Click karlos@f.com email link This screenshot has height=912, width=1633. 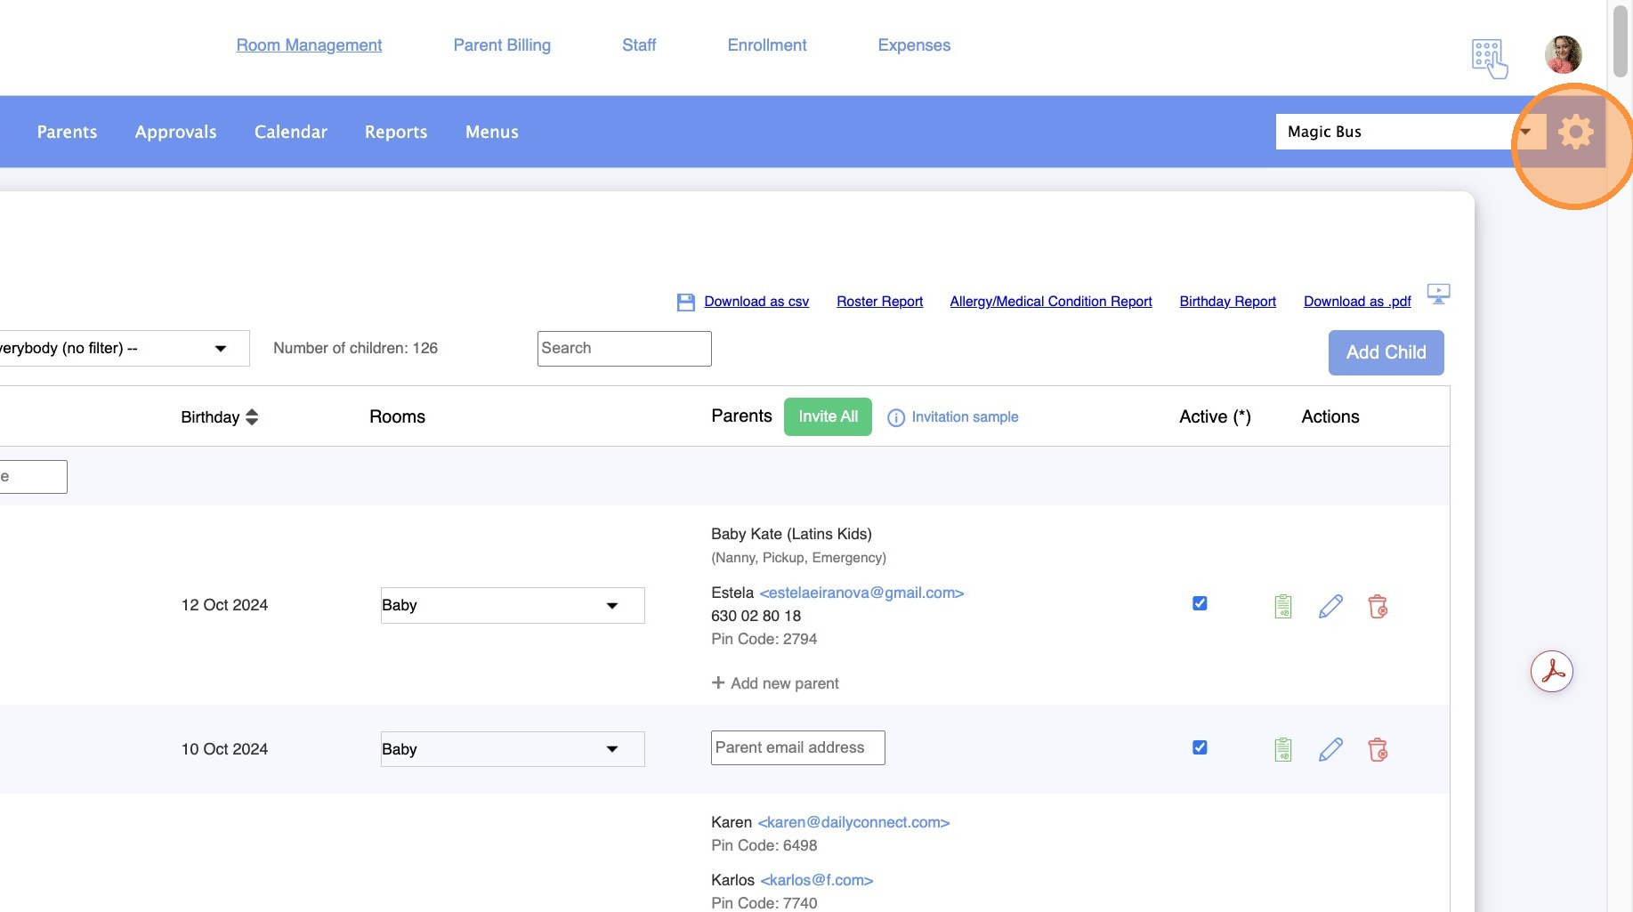click(816, 880)
